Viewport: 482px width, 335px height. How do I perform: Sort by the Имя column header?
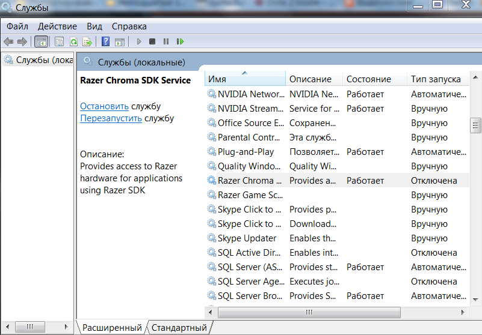pyautogui.click(x=245, y=79)
